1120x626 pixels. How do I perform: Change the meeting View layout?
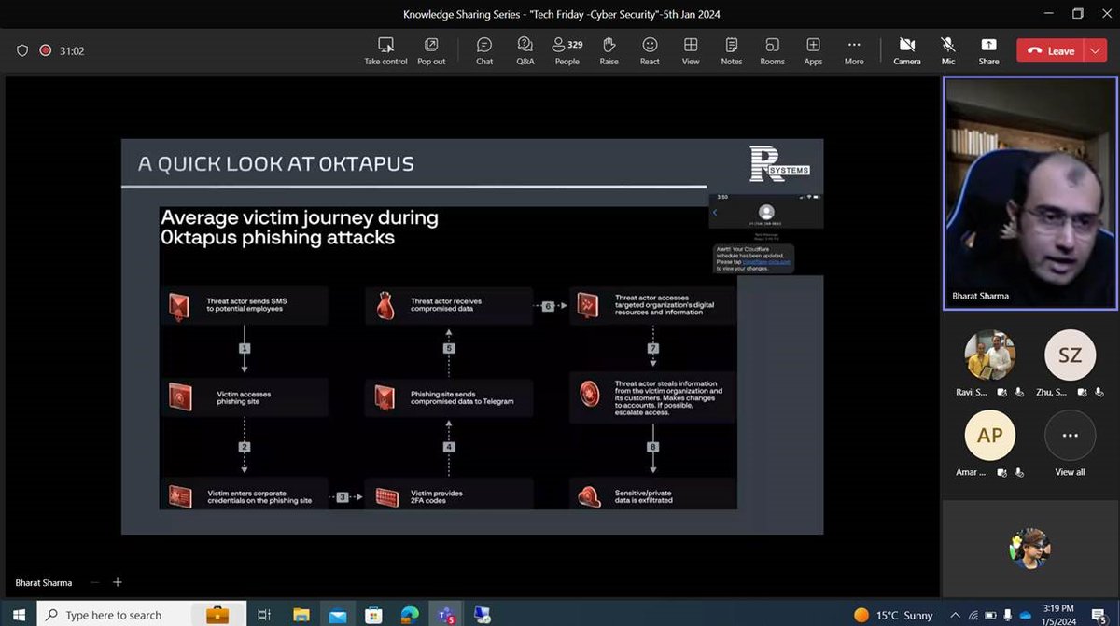[691, 51]
